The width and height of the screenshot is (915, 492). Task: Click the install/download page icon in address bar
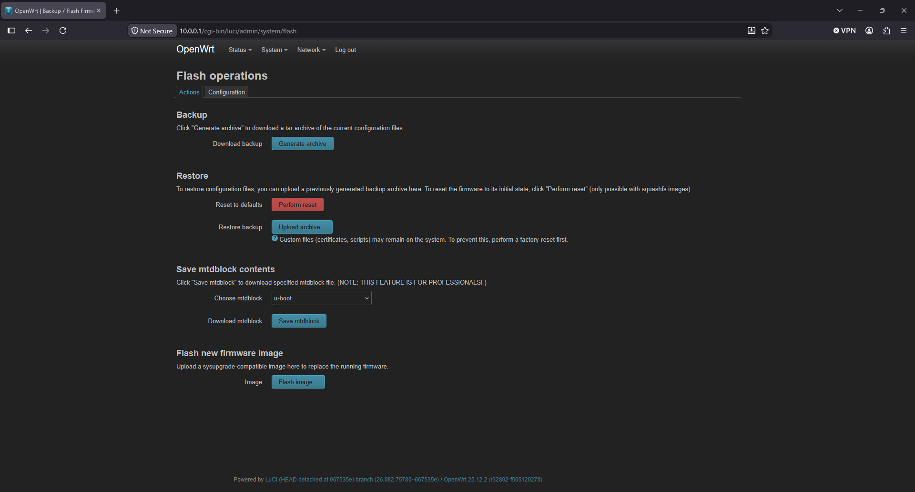point(752,31)
